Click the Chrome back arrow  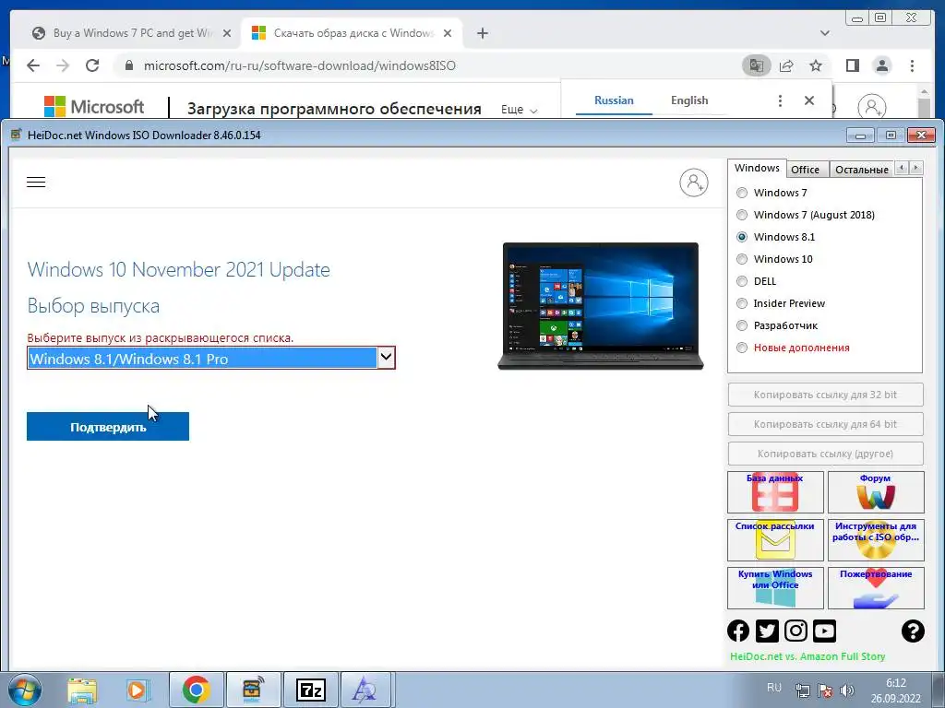pyautogui.click(x=33, y=65)
